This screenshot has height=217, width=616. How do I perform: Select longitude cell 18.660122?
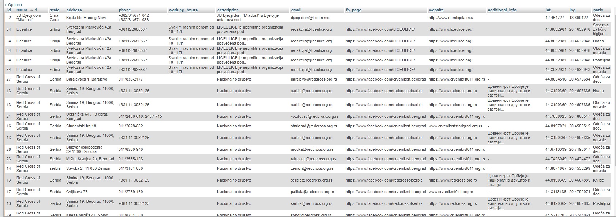(x=579, y=18)
